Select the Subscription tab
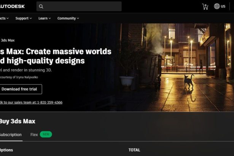Screen dimensions: 234x156 tap(11, 135)
